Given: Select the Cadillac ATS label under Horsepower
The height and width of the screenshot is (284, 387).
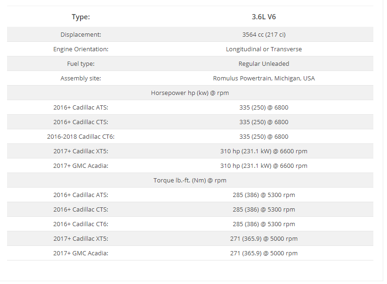Looking at the screenshot, I should (81, 107).
